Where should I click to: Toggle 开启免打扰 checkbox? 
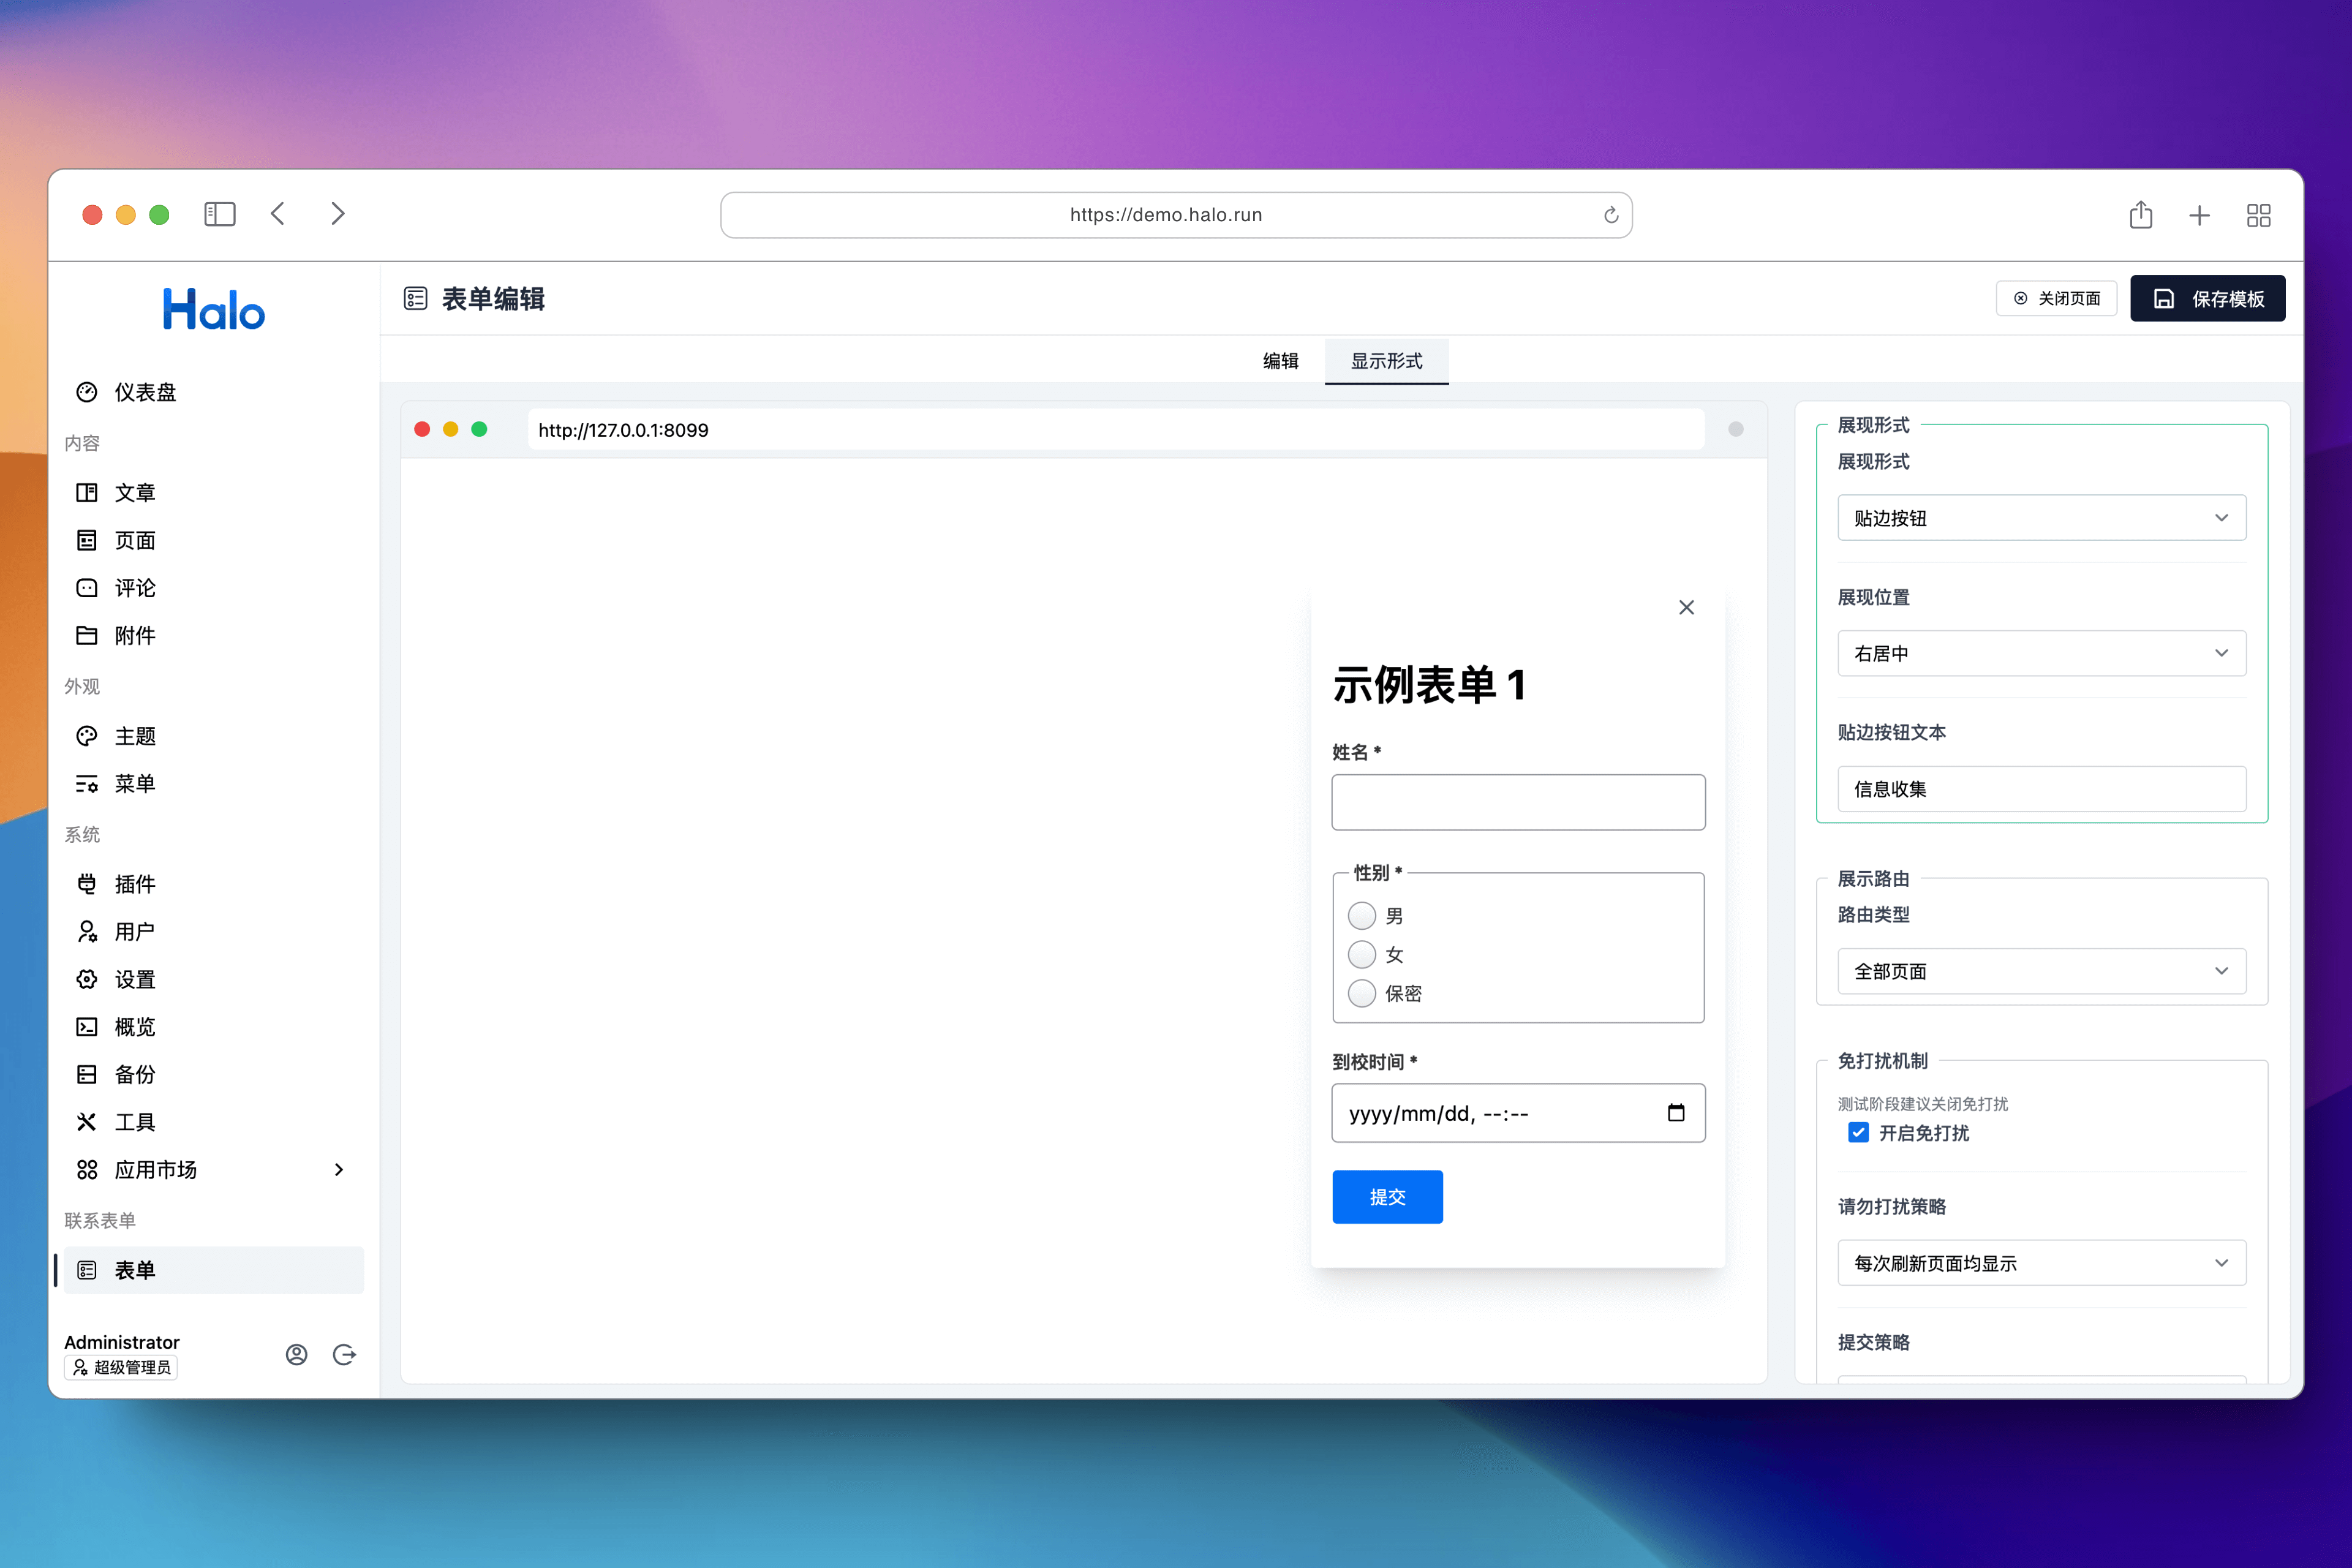(x=1858, y=1133)
